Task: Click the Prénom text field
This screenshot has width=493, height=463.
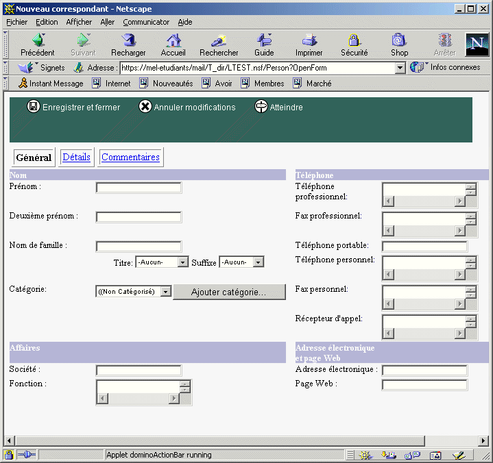Action: pyautogui.click(x=139, y=188)
